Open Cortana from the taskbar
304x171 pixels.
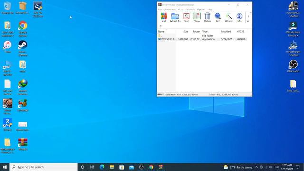click(82, 167)
